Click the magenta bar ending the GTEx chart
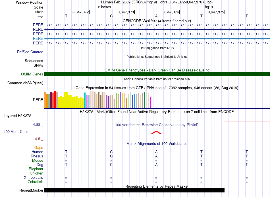Screen dimensions: 270x197 [x=150, y=103]
